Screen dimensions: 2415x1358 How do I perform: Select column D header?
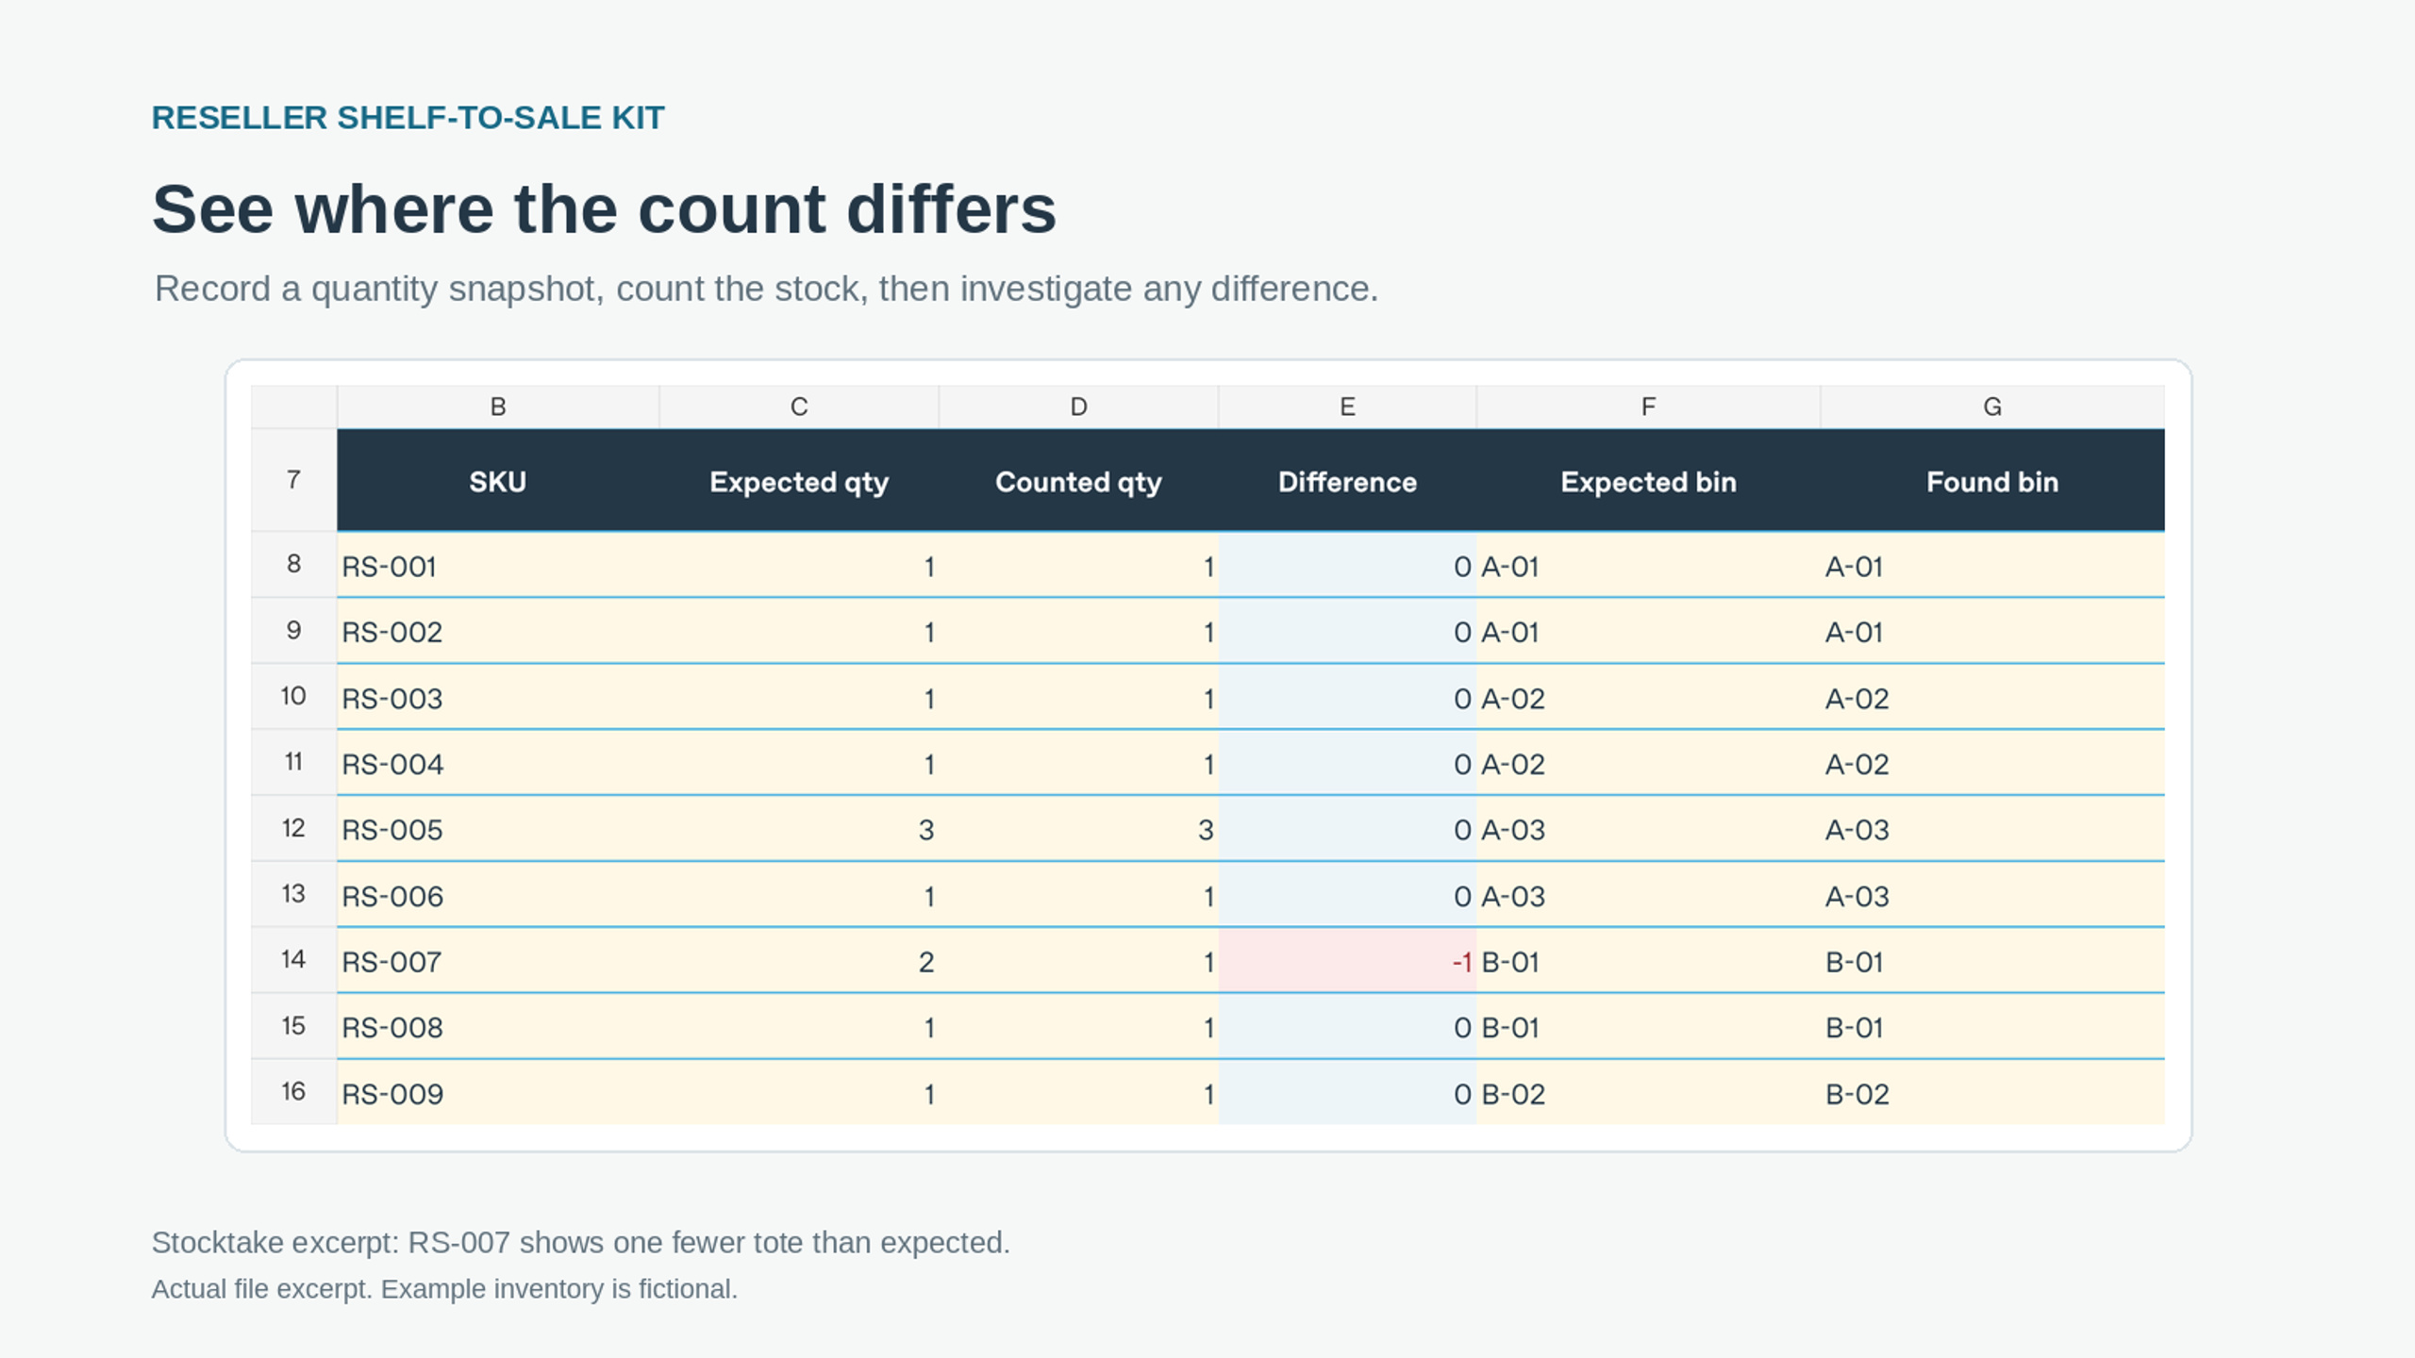click(x=1078, y=406)
